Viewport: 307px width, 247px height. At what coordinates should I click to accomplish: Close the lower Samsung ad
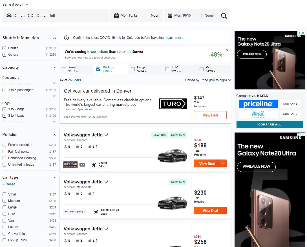point(303,134)
